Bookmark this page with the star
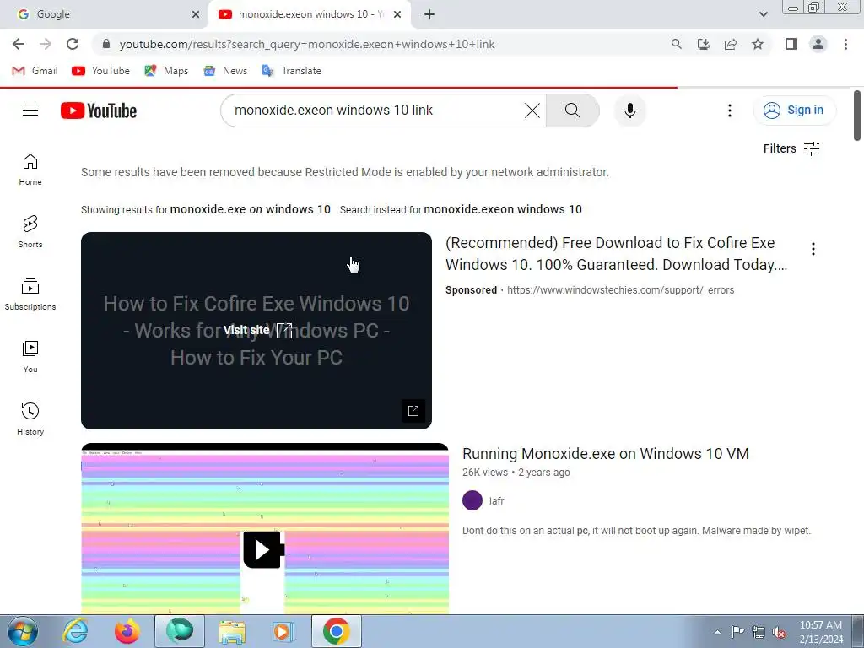 tap(758, 44)
